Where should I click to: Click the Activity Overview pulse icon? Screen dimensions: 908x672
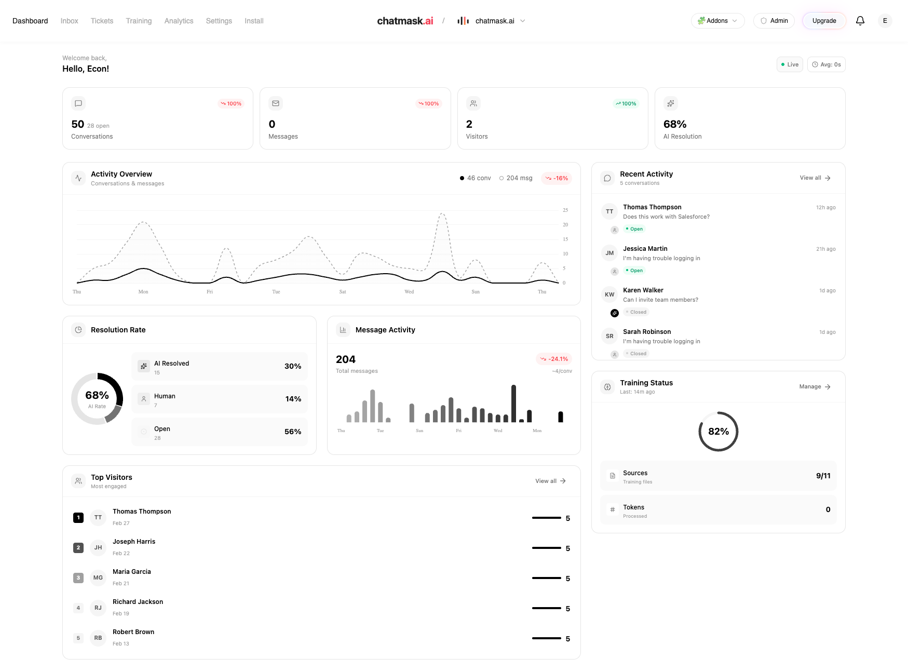point(78,178)
